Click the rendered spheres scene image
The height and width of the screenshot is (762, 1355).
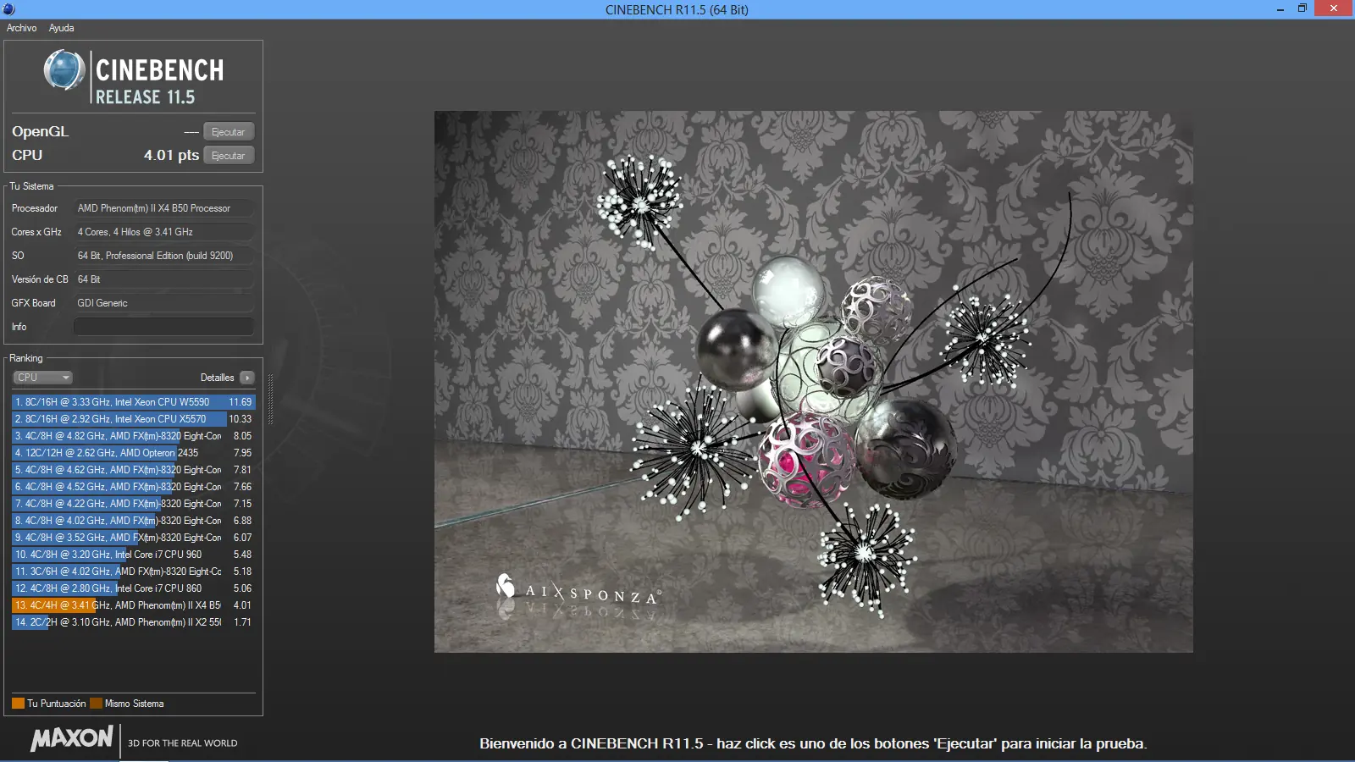pyautogui.click(x=814, y=382)
